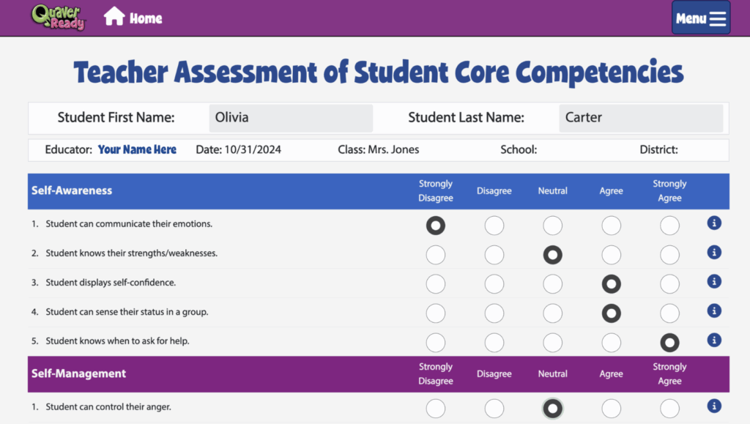Viewport: 750px width, 424px height.
Task: Select Disagree for knowing when to ask help
Action: (x=494, y=342)
